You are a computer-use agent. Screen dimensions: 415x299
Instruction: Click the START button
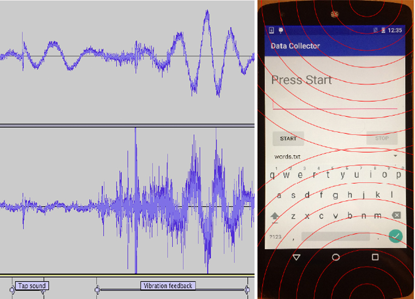pyautogui.click(x=288, y=139)
